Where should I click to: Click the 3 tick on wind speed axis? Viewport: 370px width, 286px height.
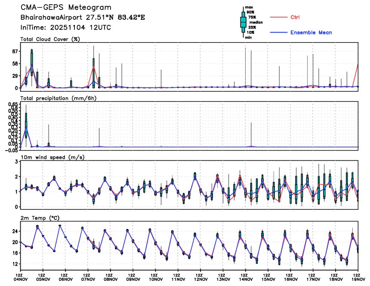tap(16, 162)
